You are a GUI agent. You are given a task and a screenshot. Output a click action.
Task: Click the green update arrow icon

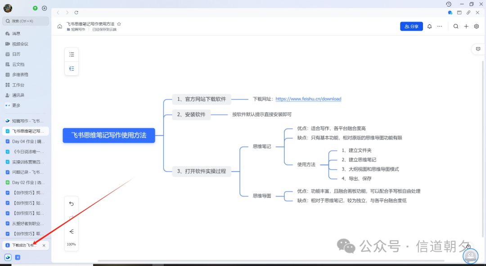35,9
